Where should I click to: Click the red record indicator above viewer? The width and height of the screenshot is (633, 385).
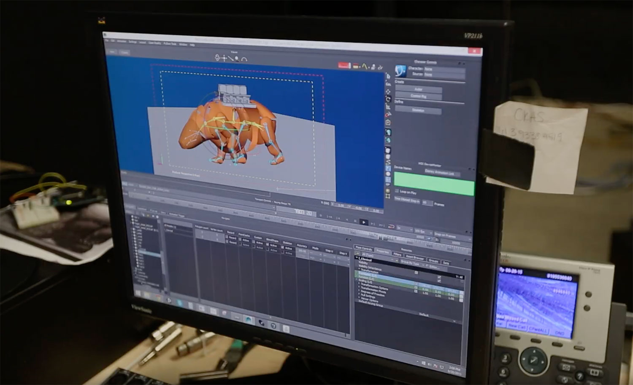[x=344, y=65]
